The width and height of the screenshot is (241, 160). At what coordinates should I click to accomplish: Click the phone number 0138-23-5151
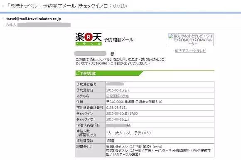click(116, 108)
